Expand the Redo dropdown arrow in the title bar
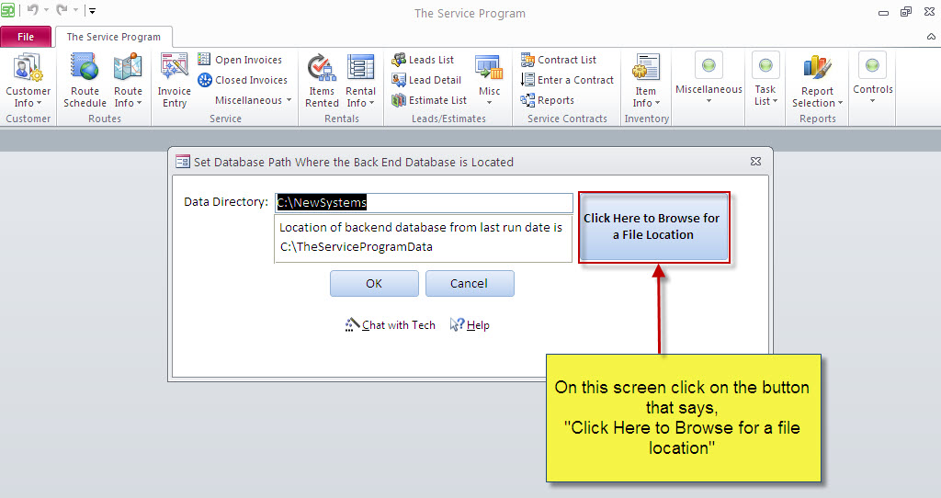The width and height of the screenshot is (941, 498). point(75,10)
